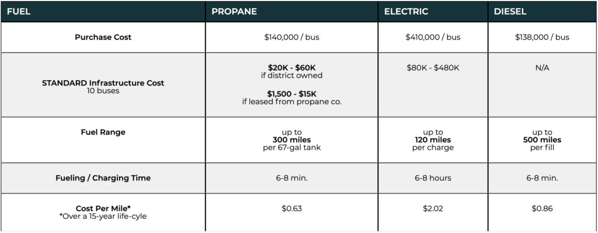Image resolution: width=598 pixels, height=233 pixels.
Task: Select the PROPANE column header
Action: tap(234, 12)
